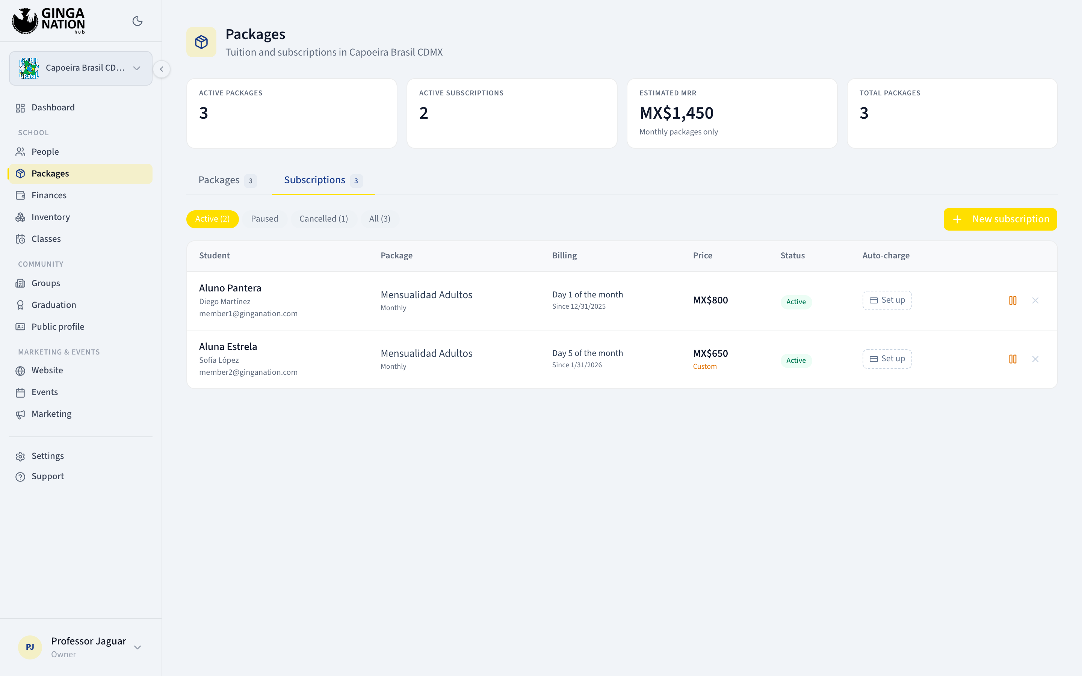The height and width of the screenshot is (676, 1082).
Task: Toggle dark mode moon icon
Action: pos(137,21)
